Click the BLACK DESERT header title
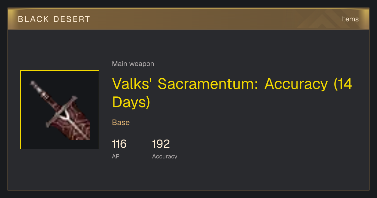Image resolution: width=377 pixels, height=198 pixels. click(54, 19)
